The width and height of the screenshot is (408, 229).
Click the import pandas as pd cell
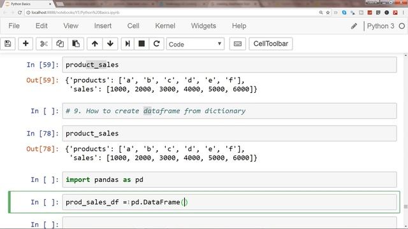pos(229,179)
